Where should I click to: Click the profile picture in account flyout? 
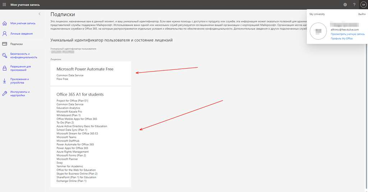tap(318, 31)
